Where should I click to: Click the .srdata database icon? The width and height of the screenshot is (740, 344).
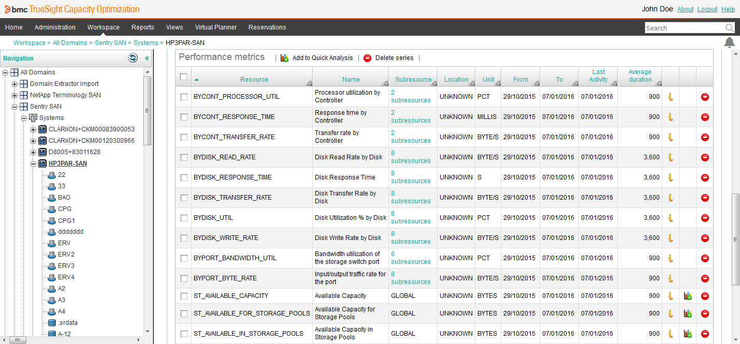pyautogui.click(x=52, y=323)
